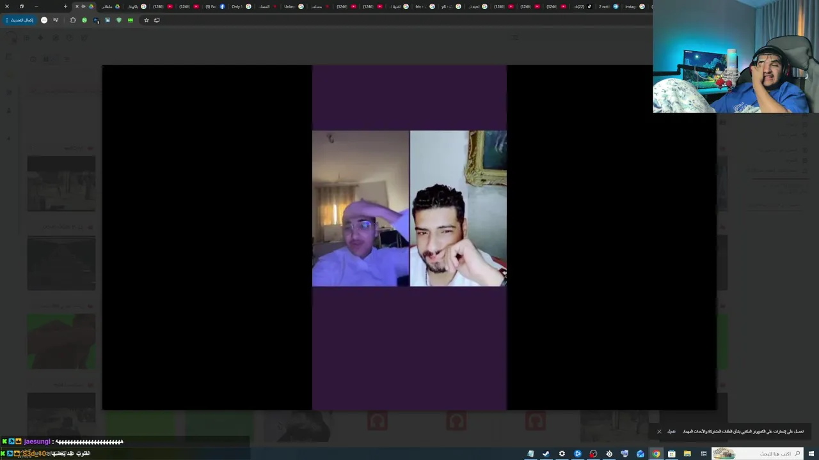Click the left caller in white thobe
Image resolution: width=819 pixels, height=460 pixels.
click(360, 208)
